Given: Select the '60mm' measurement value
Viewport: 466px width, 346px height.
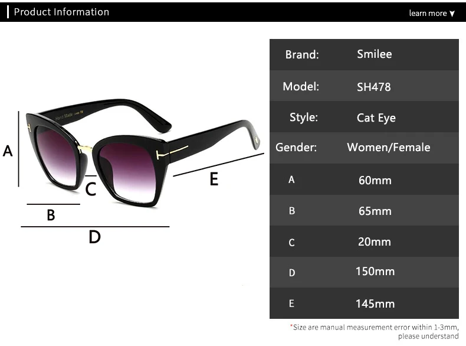Looking at the screenshot, I should [375, 180].
